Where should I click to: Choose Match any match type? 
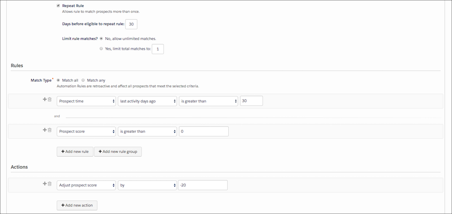83,80
